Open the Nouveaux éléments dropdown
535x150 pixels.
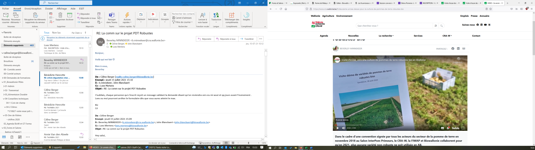pyautogui.click(x=16, y=18)
